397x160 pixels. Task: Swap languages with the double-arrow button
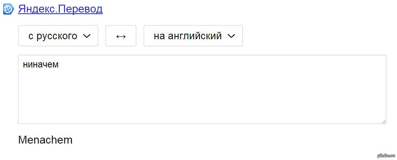pos(121,36)
